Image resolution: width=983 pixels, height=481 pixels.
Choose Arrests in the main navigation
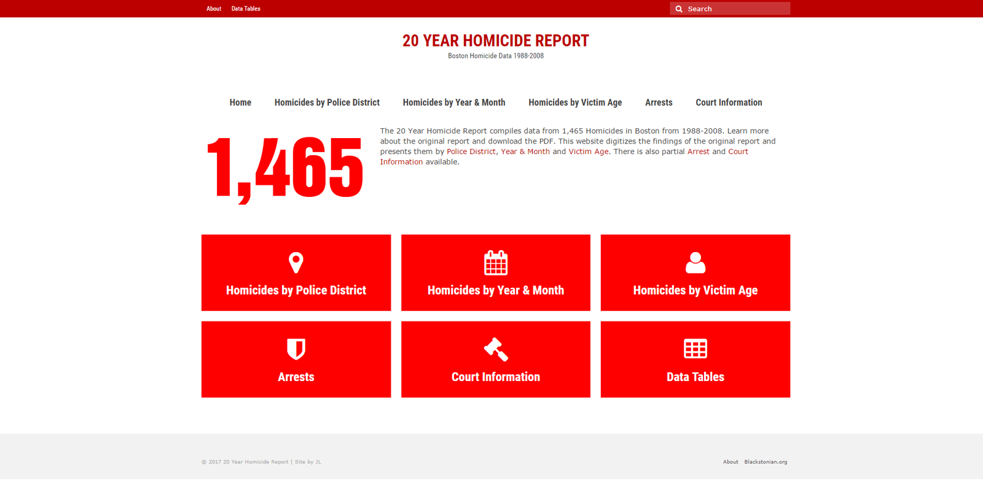click(659, 102)
